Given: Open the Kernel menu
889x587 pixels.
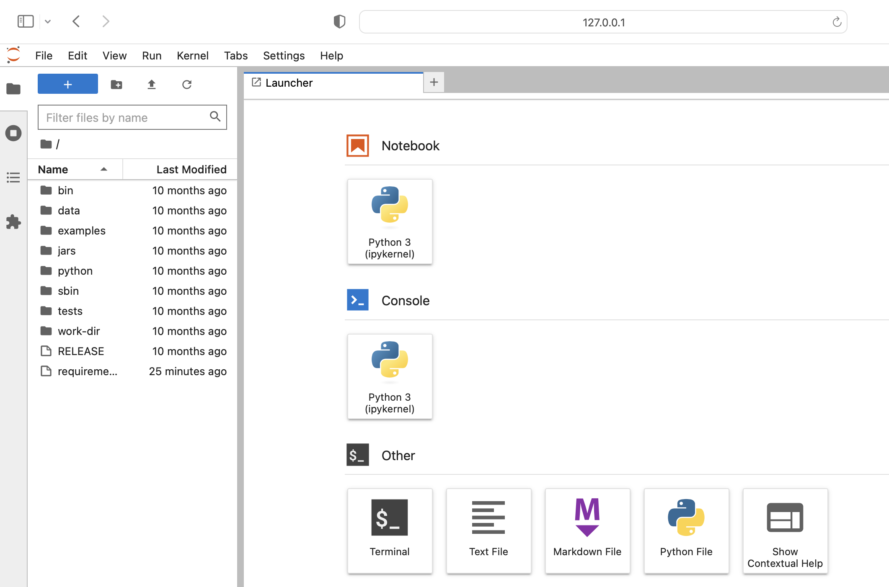Looking at the screenshot, I should (x=192, y=56).
